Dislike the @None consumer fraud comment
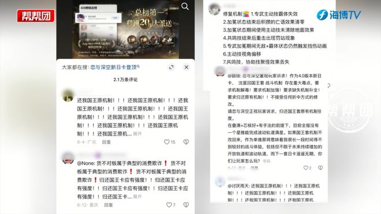This screenshot has width=381, height=214. point(186,205)
